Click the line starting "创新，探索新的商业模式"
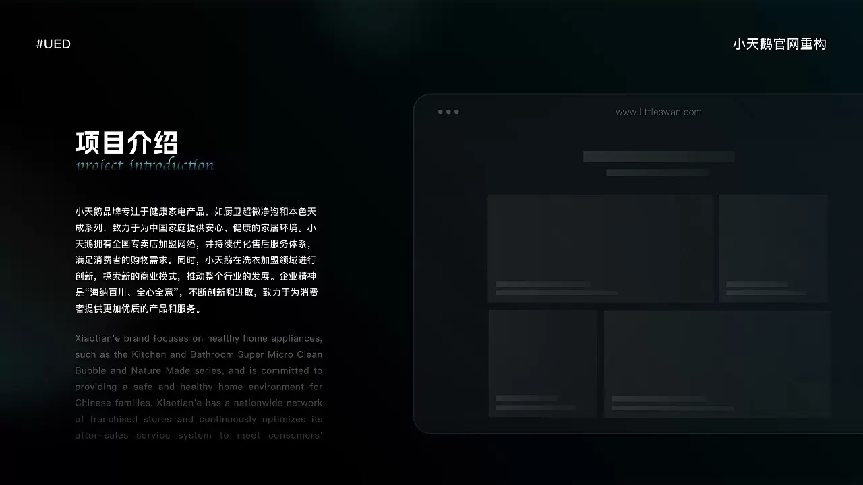 tap(196, 276)
